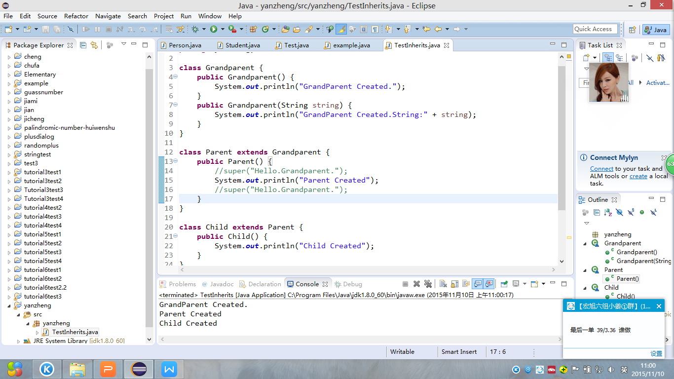Toggle Show Console When Standard Out Changes
This screenshot has width=674, height=379.
pyautogui.click(x=477, y=284)
